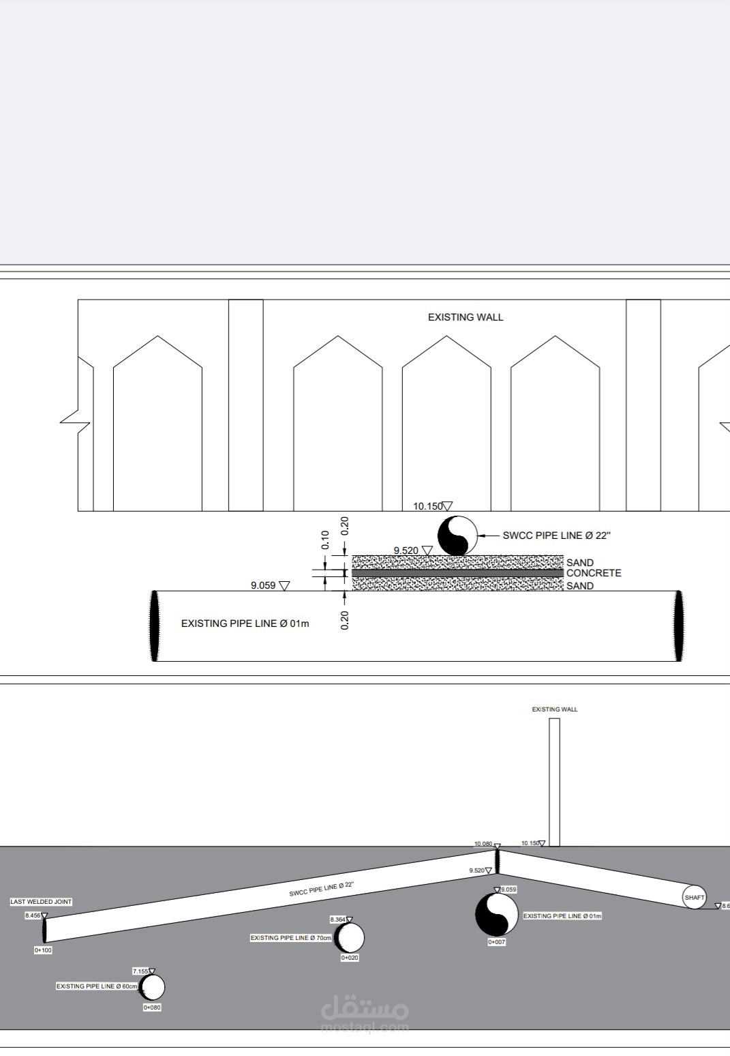Click large 'EXISTING WALL' title in elevation view

(466, 317)
